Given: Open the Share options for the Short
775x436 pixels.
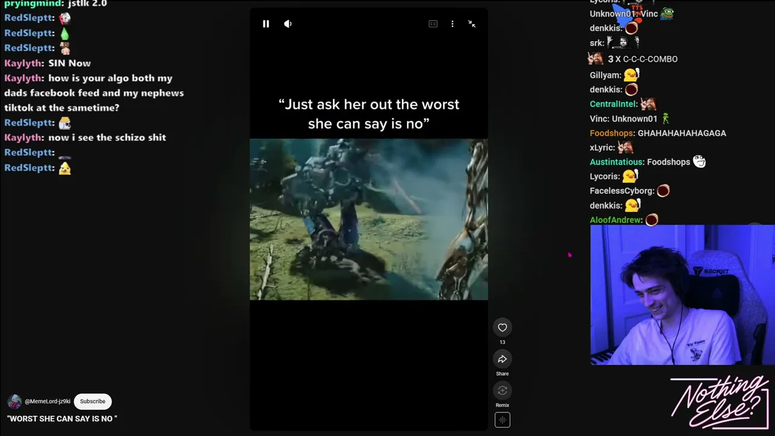Looking at the screenshot, I should 503,359.
